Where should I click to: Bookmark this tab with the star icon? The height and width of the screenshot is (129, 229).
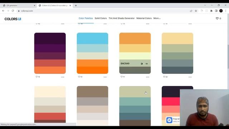pyautogui.click(x=196, y=11)
